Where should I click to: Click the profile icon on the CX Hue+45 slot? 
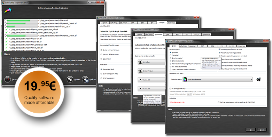tap(140, 71)
